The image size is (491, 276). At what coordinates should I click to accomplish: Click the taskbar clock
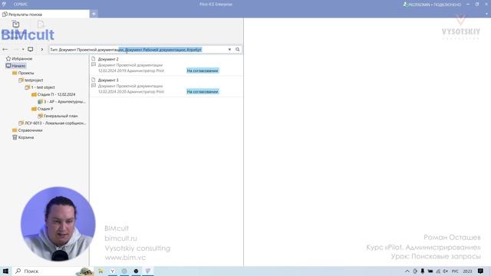tap(467, 271)
